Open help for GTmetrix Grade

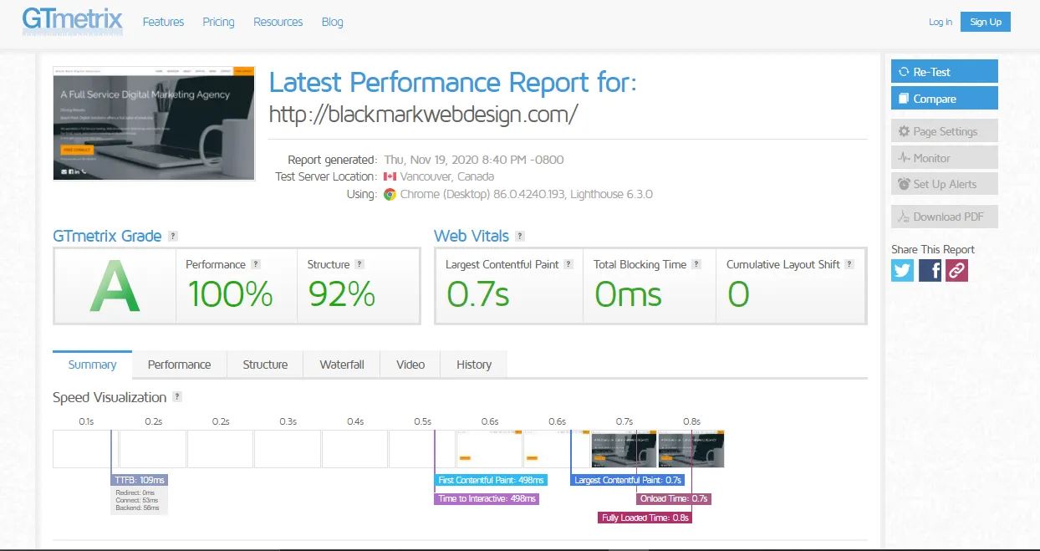click(173, 237)
